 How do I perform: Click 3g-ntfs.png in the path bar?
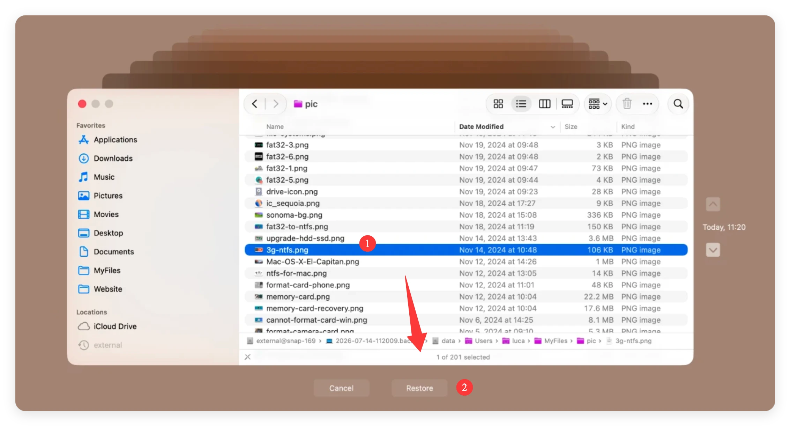[x=629, y=341]
